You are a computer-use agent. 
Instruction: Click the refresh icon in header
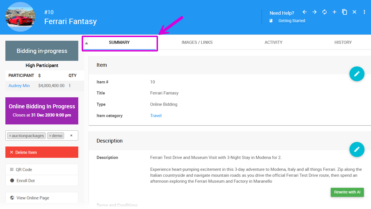pos(324,12)
